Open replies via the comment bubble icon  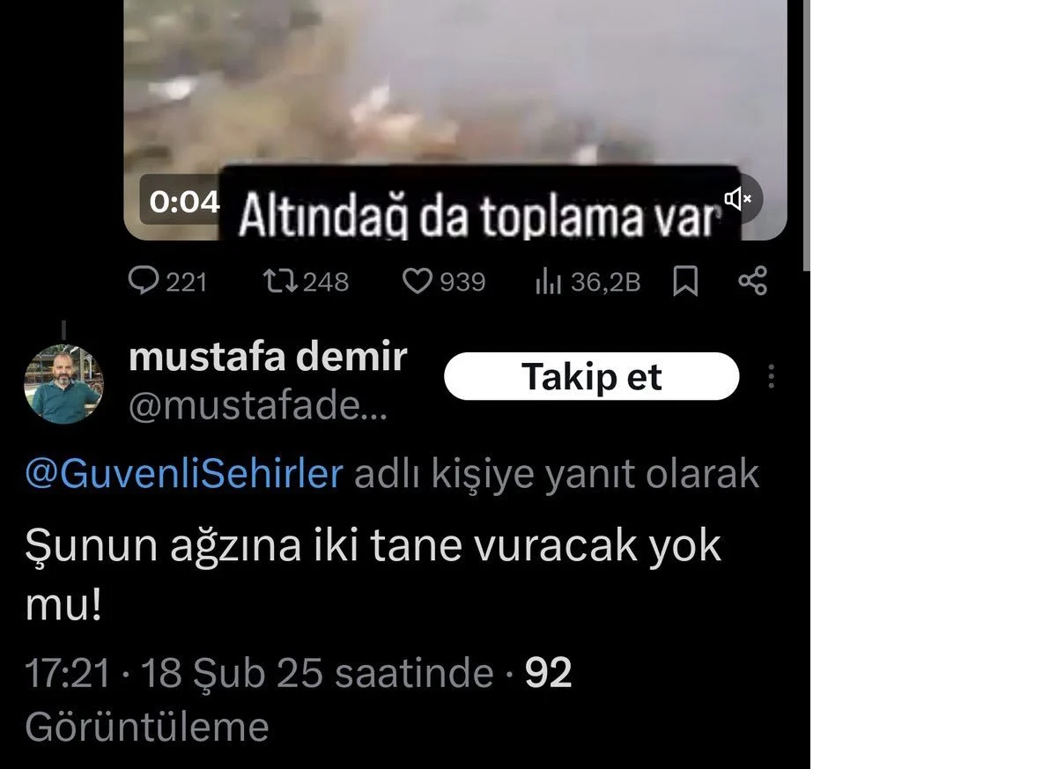143,281
